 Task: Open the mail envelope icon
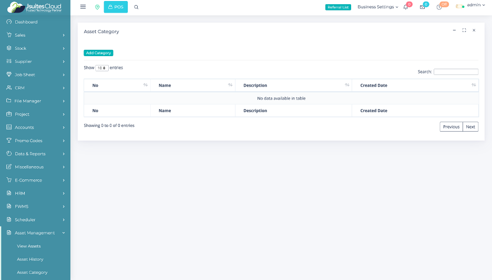click(x=423, y=7)
